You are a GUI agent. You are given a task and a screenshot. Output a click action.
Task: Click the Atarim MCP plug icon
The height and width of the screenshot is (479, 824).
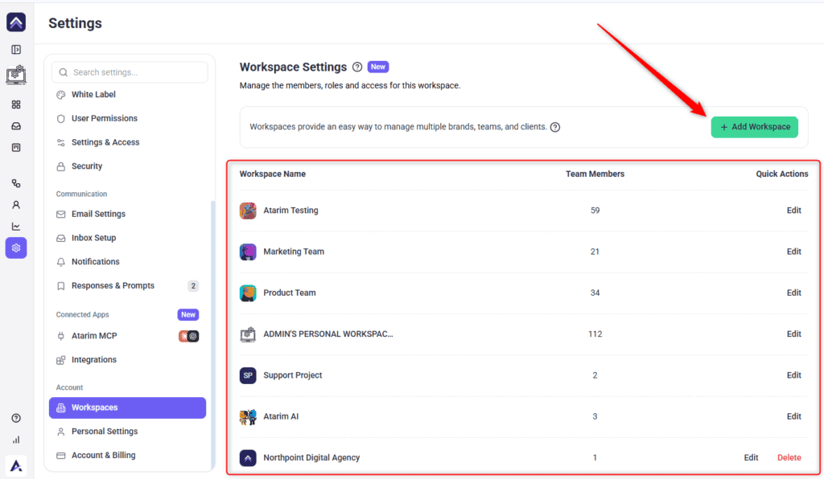(x=61, y=336)
